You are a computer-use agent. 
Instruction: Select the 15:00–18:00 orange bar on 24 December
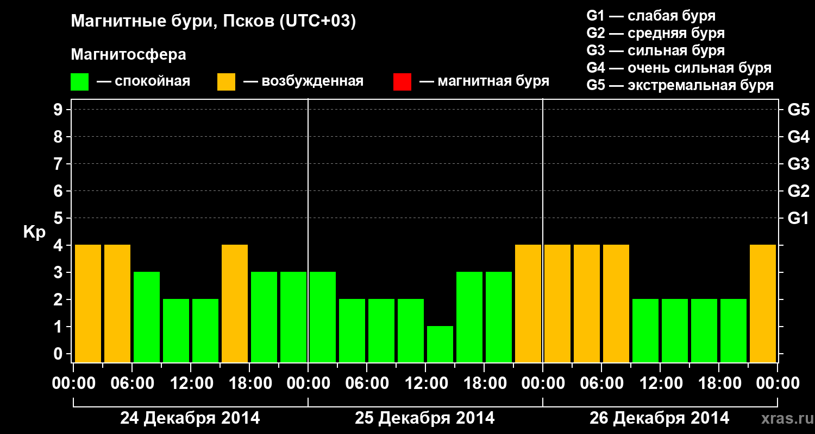(x=235, y=303)
